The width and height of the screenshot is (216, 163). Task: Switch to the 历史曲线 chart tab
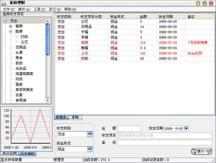point(27,154)
